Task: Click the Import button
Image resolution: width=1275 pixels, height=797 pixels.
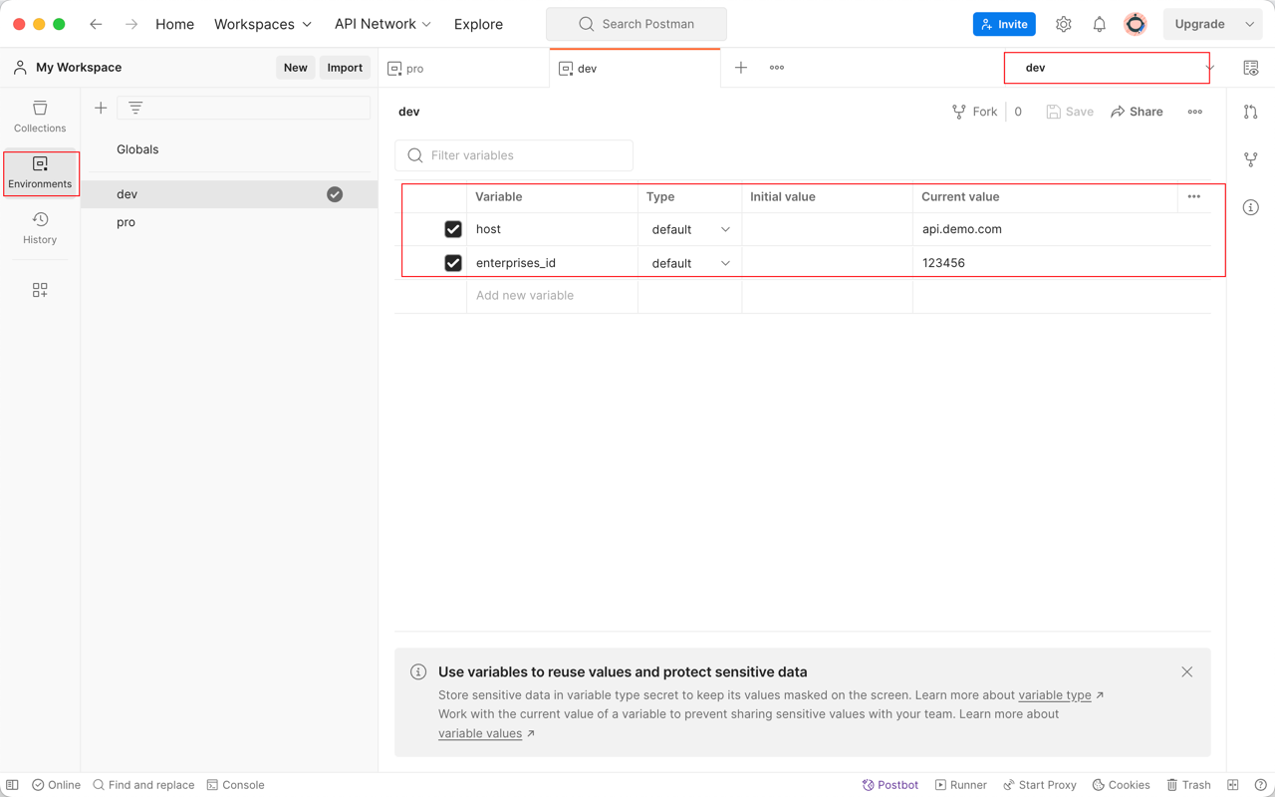Action: pyautogui.click(x=345, y=68)
